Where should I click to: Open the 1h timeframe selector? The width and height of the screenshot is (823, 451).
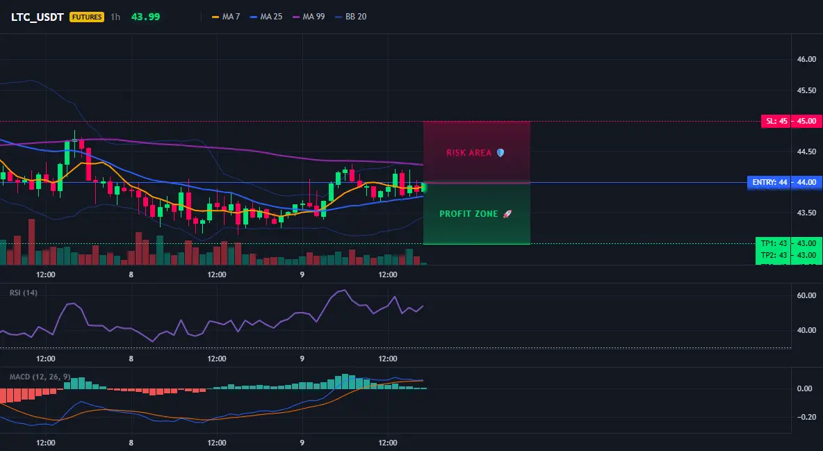[x=115, y=17]
